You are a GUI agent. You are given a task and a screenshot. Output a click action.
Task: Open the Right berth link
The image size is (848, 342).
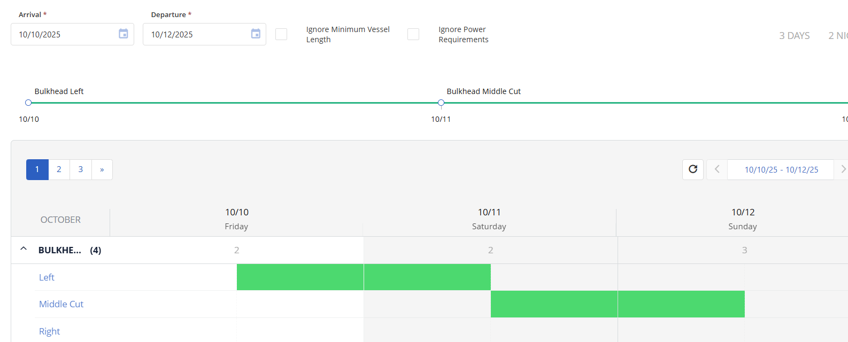[49, 331]
